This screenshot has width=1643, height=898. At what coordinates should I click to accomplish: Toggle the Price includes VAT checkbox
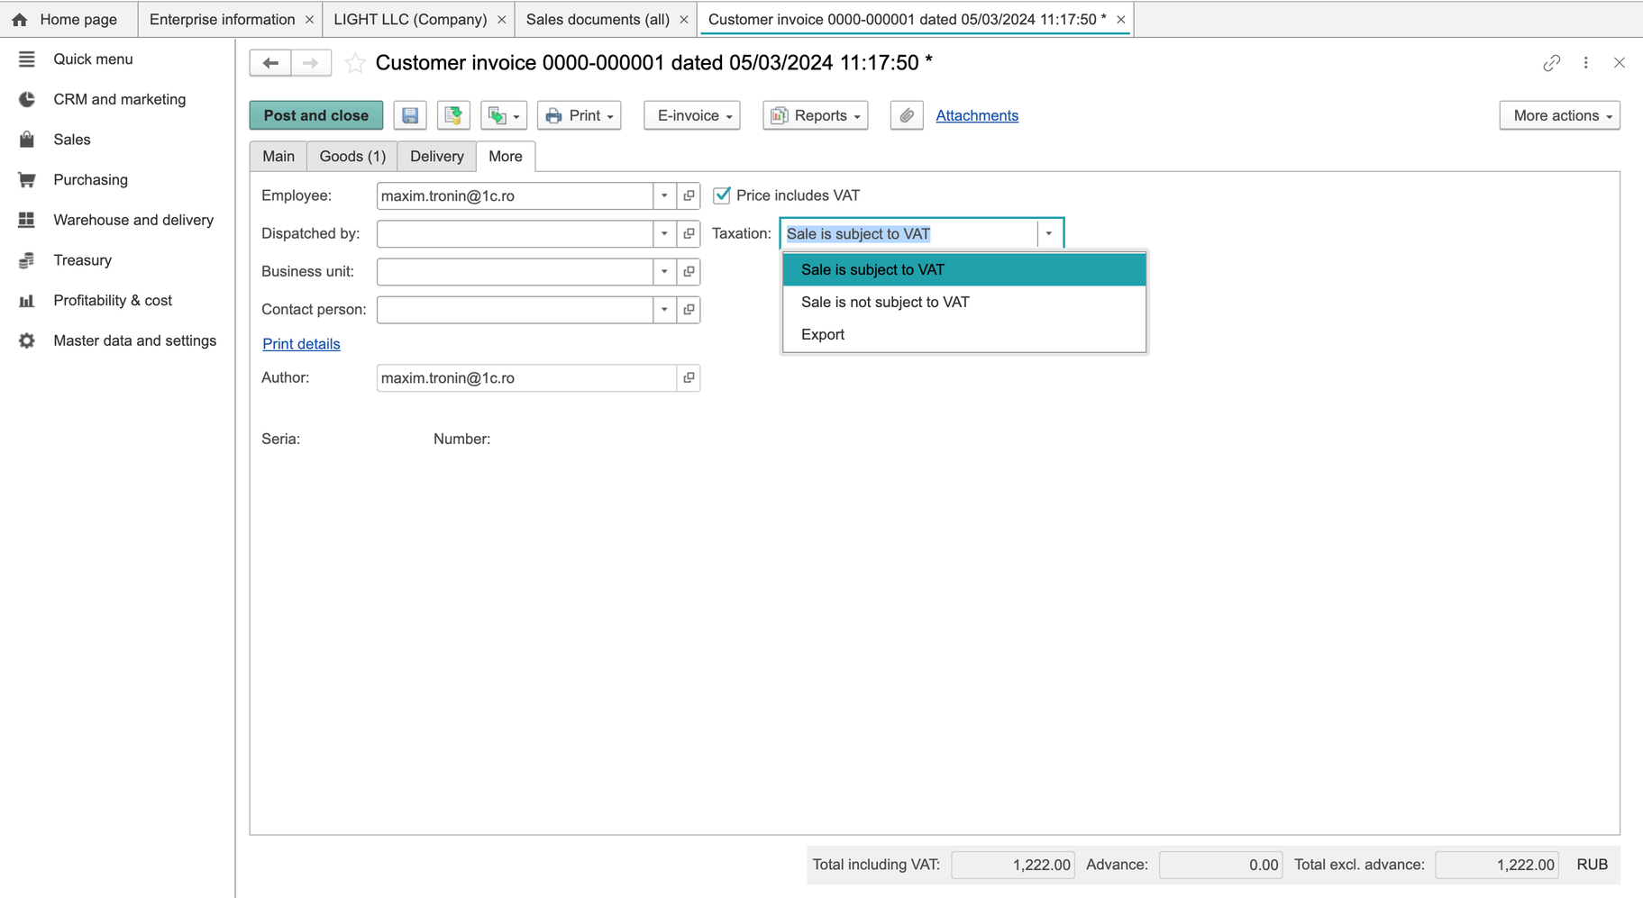point(722,195)
